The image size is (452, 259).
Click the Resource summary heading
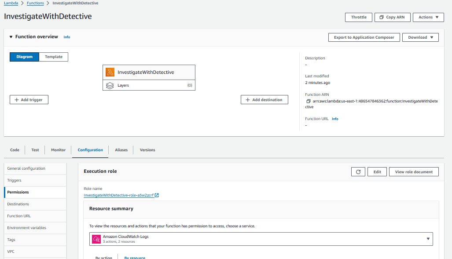tap(111, 208)
